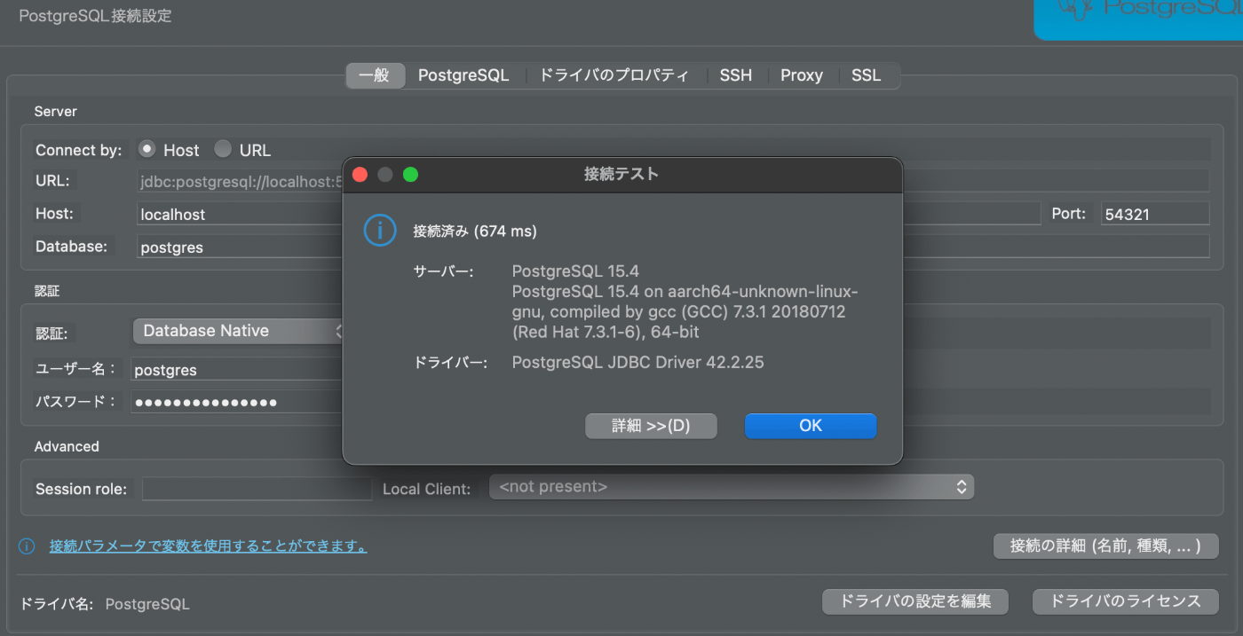Click ドライバの設定を編集 button
The image size is (1243, 636).
tap(915, 601)
